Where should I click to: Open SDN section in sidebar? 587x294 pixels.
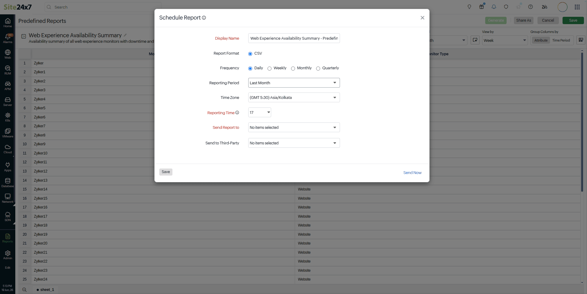click(x=8, y=216)
